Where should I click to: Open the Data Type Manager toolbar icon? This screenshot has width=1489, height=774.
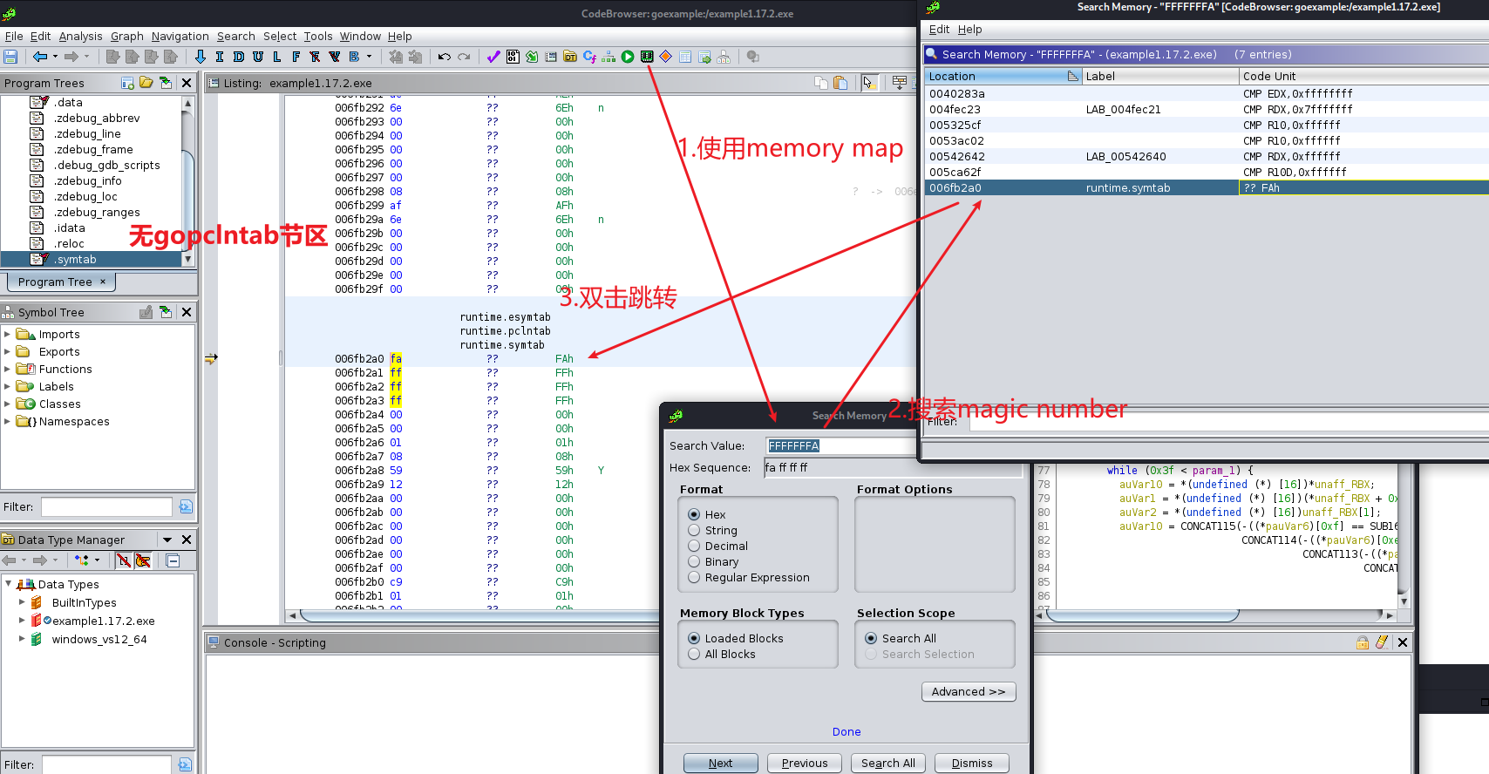tap(570, 57)
